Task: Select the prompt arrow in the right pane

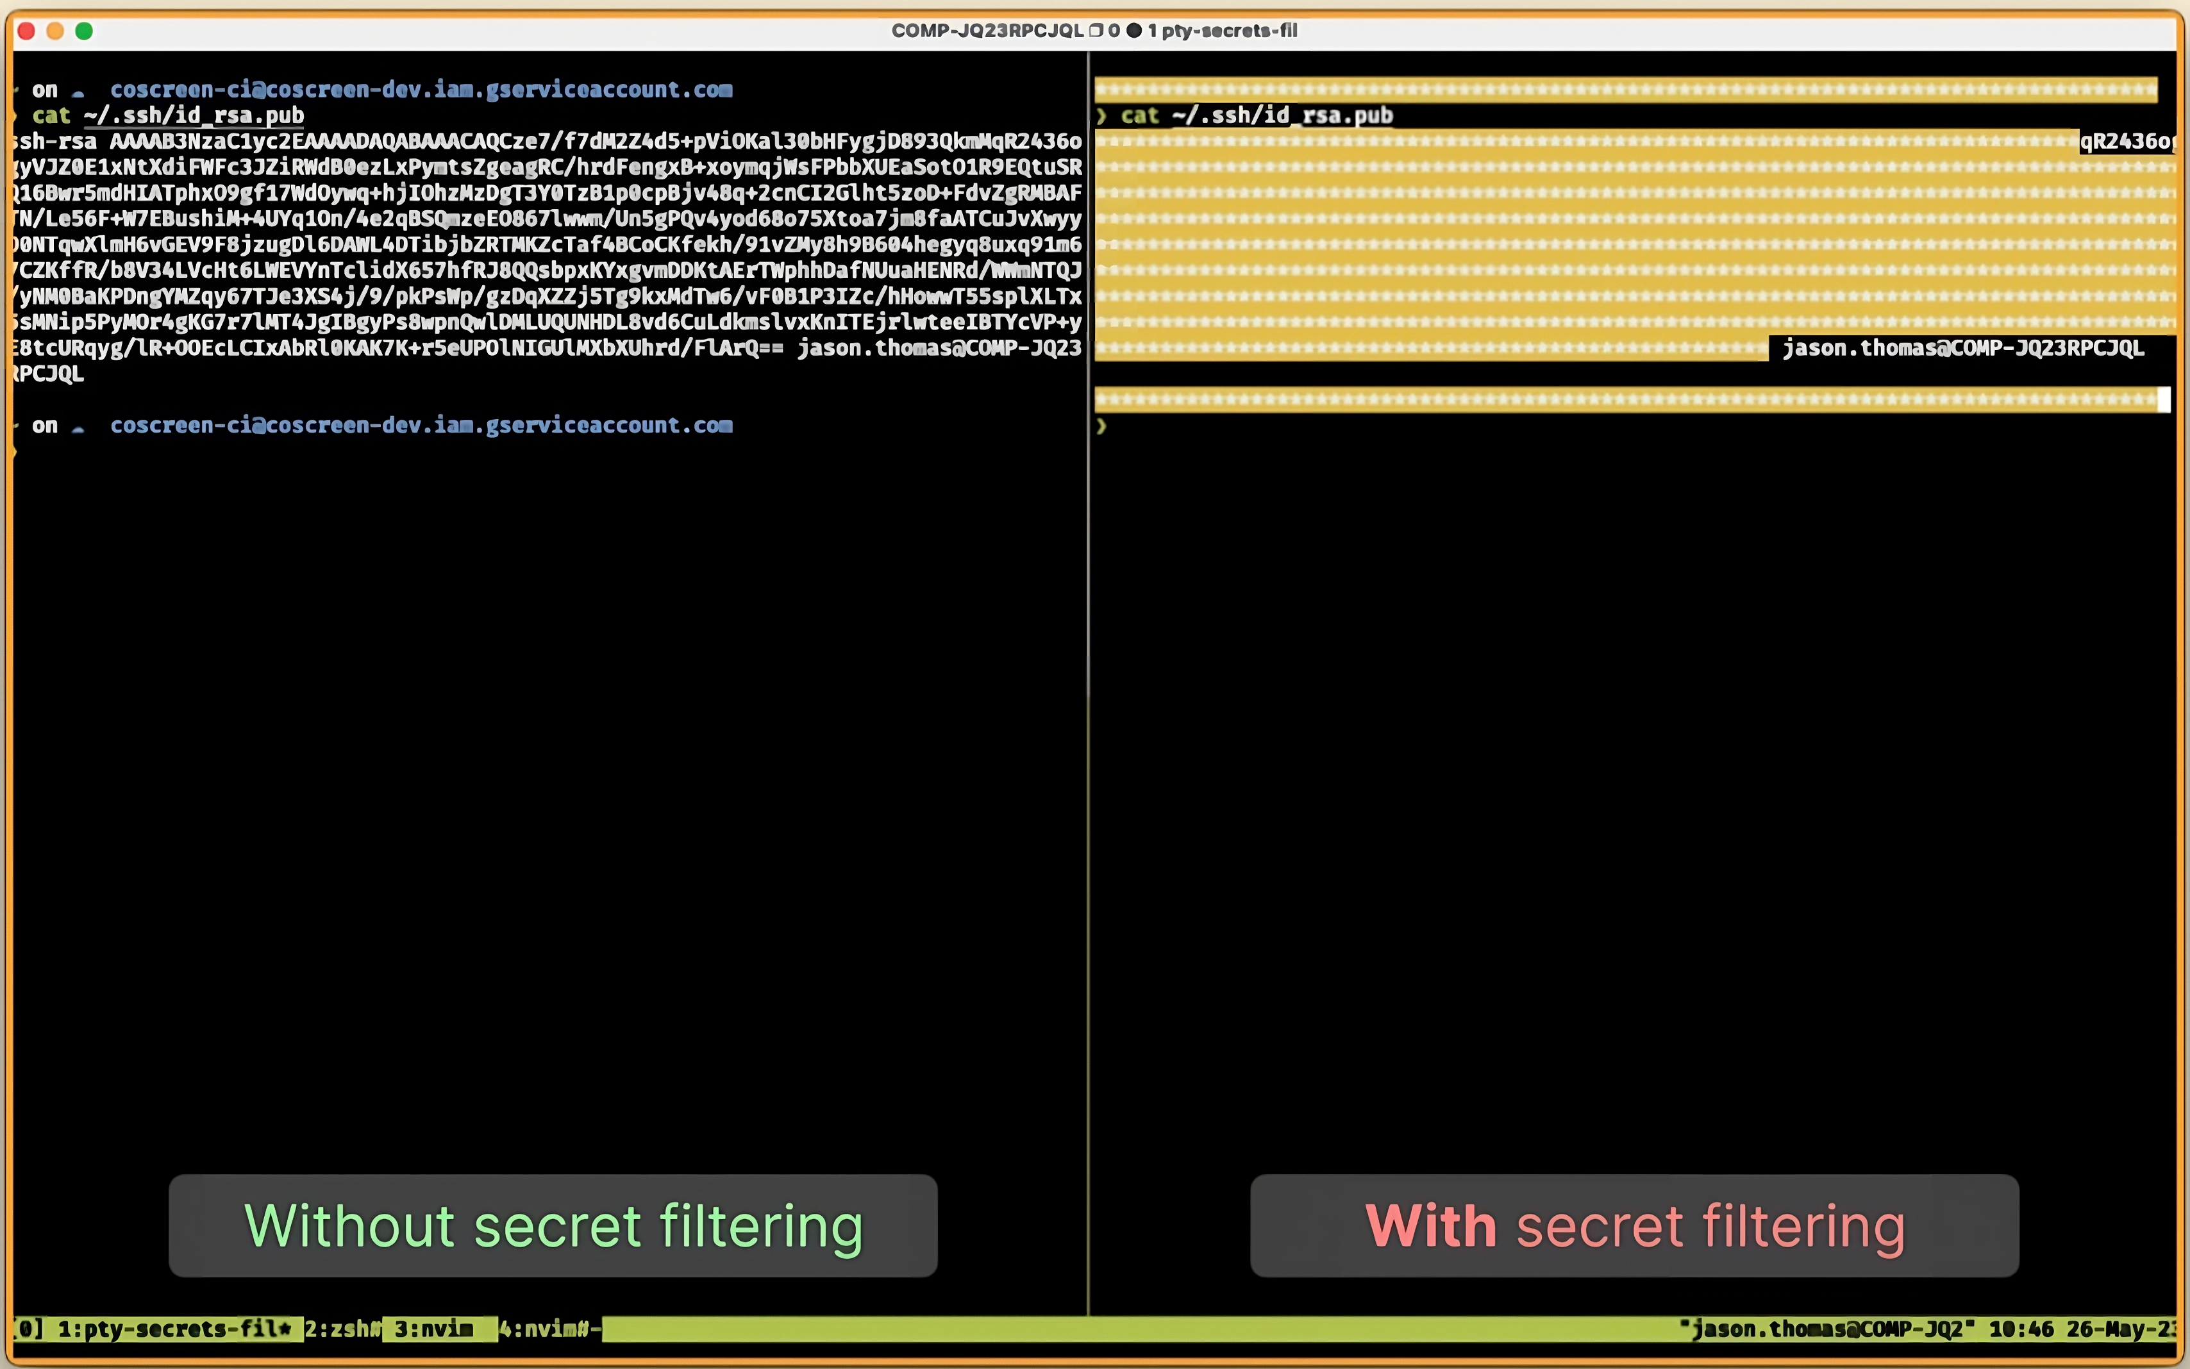Action: pyautogui.click(x=1100, y=426)
